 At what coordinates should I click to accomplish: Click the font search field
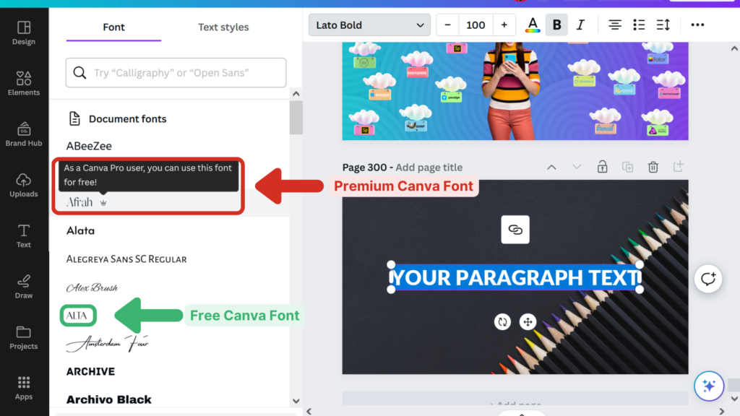pyautogui.click(x=176, y=73)
